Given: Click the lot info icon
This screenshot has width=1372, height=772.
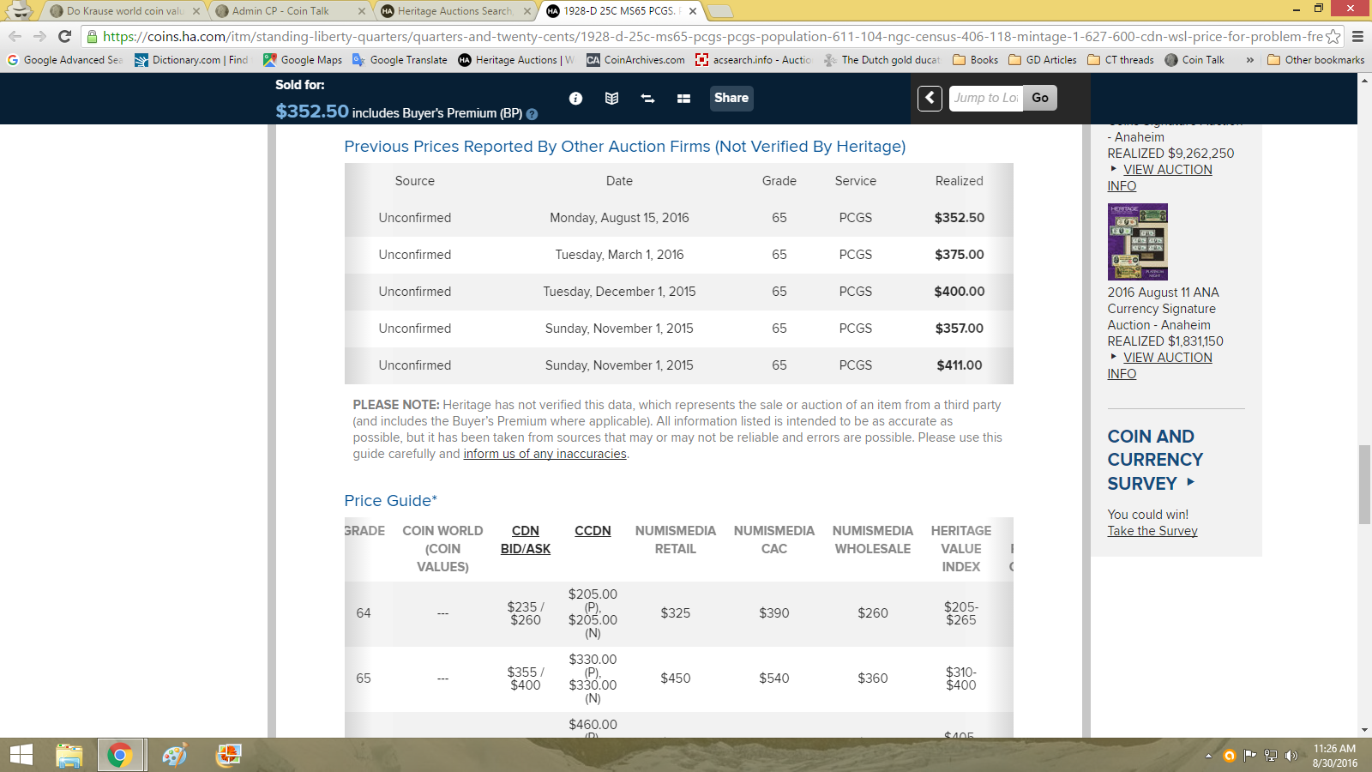Looking at the screenshot, I should click(575, 99).
